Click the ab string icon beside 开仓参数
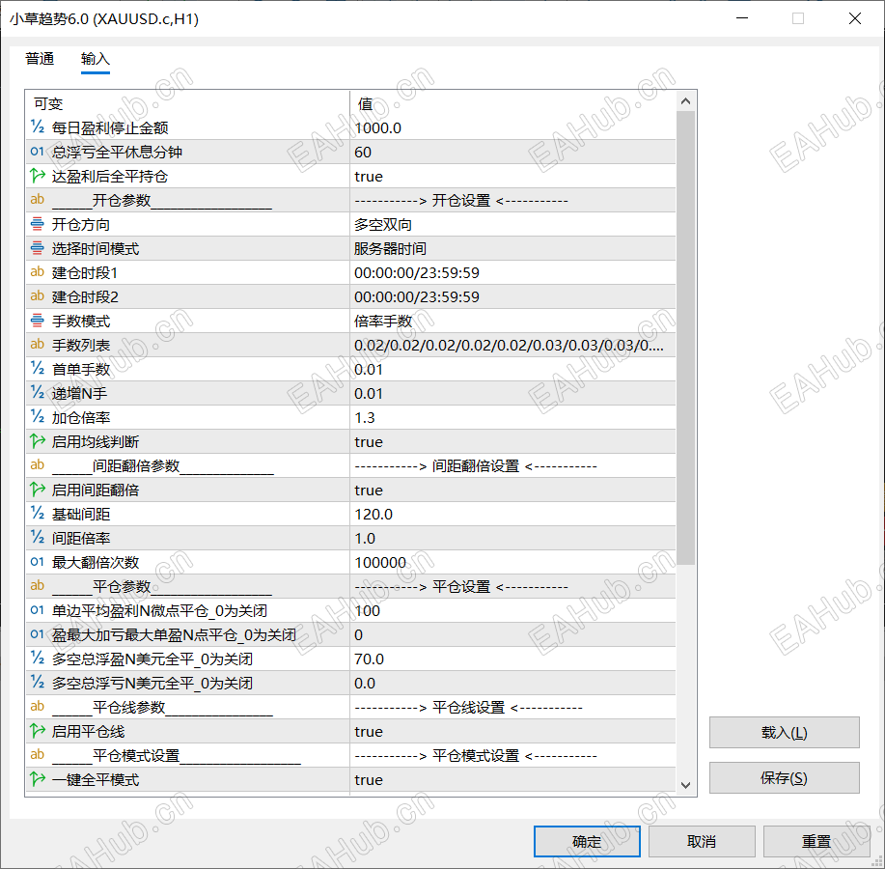This screenshot has width=885, height=869. click(x=38, y=199)
